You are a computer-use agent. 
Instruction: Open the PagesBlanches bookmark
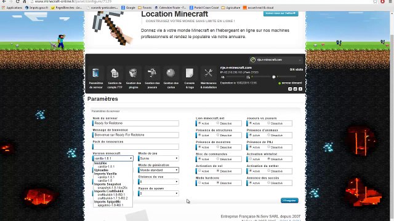coord(66,8)
